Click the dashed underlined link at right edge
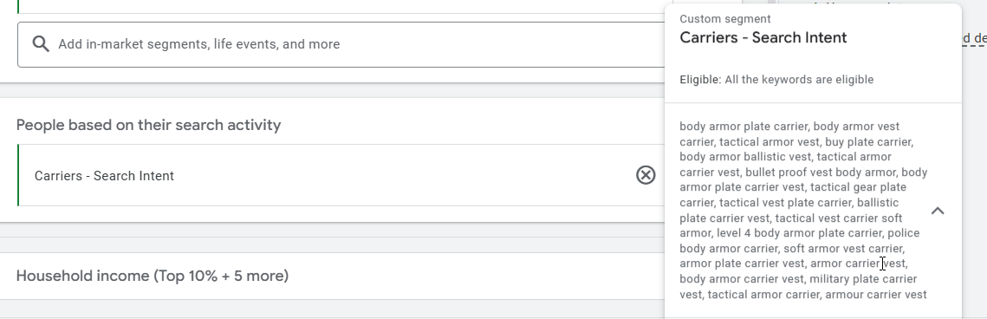The width and height of the screenshot is (987, 319). pyautogui.click(x=974, y=38)
